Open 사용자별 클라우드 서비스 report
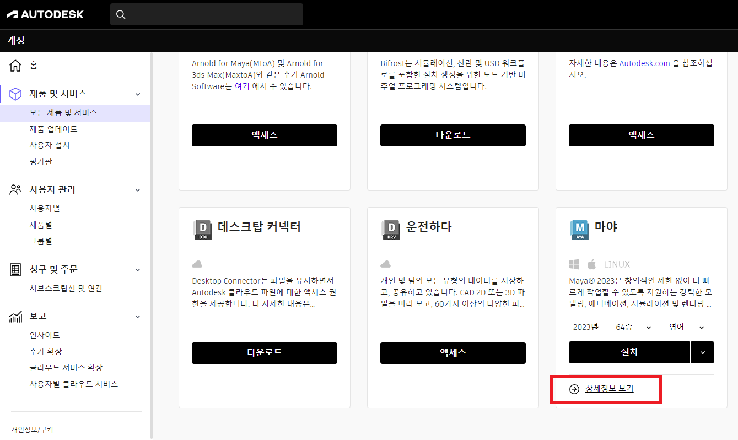Viewport: 738px width, 440px height. [74, 384]
